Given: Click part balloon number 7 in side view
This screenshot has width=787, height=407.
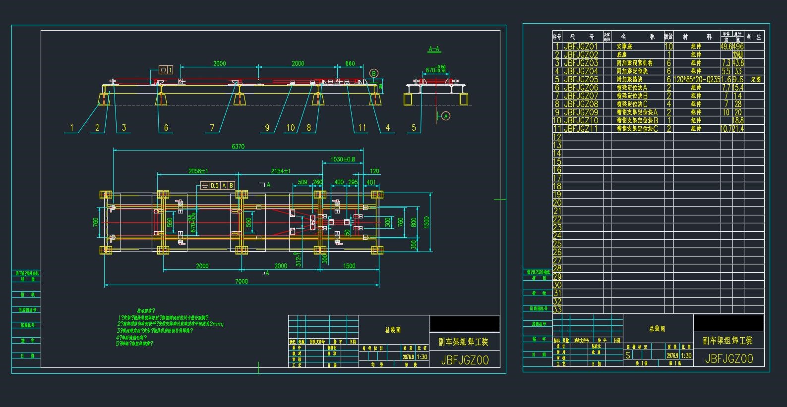Looking at the screenshot, I should (212, 128).
